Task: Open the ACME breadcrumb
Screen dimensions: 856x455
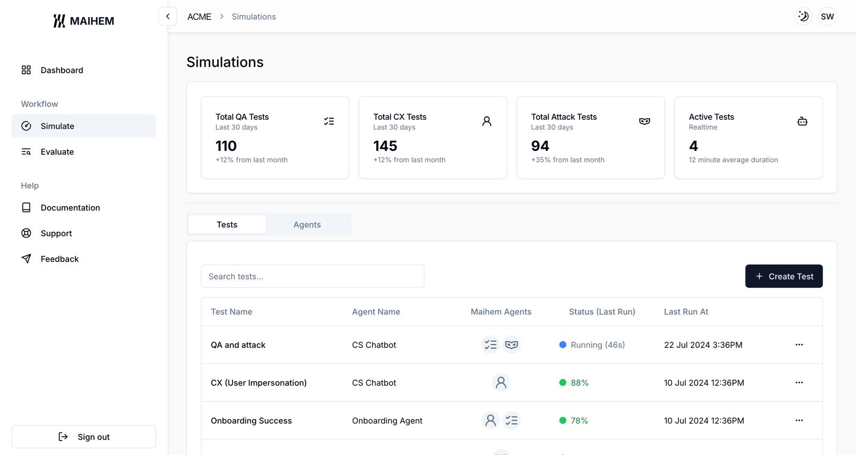Action: (x=199, y=17)
